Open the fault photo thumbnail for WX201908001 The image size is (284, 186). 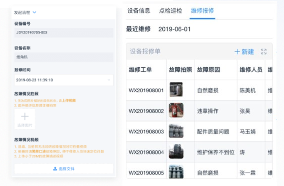(176, 89)
